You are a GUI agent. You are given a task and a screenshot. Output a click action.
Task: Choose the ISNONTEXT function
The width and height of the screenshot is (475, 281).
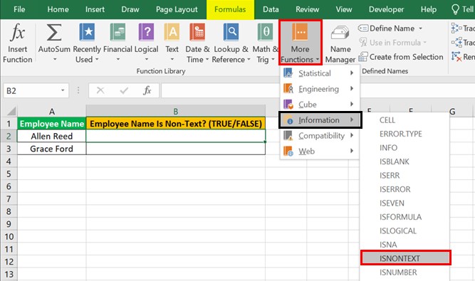point(406,258)
